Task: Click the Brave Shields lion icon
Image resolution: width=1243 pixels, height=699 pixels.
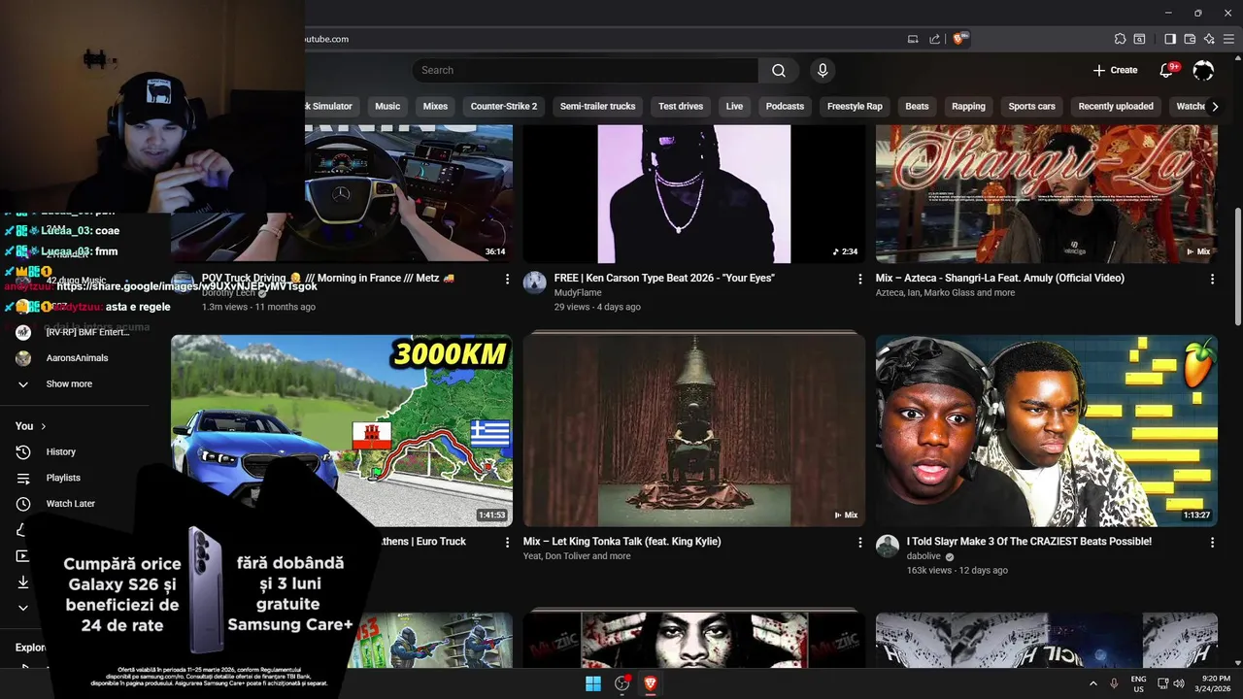Action: [960, 39]
